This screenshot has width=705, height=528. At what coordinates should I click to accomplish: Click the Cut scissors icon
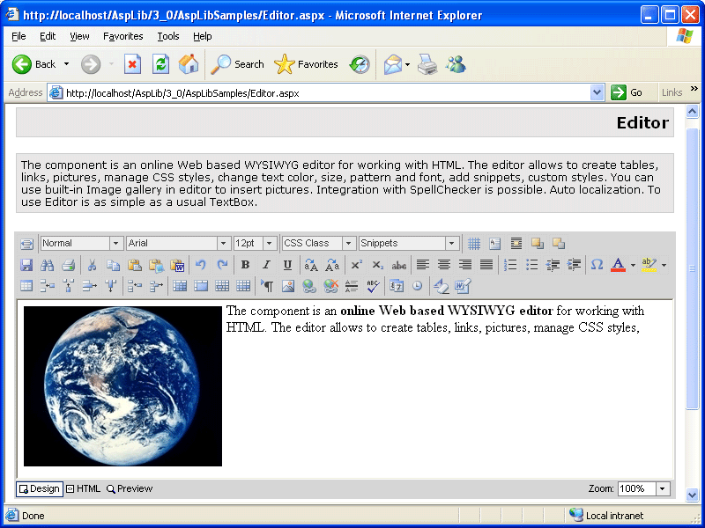[92, 265]
